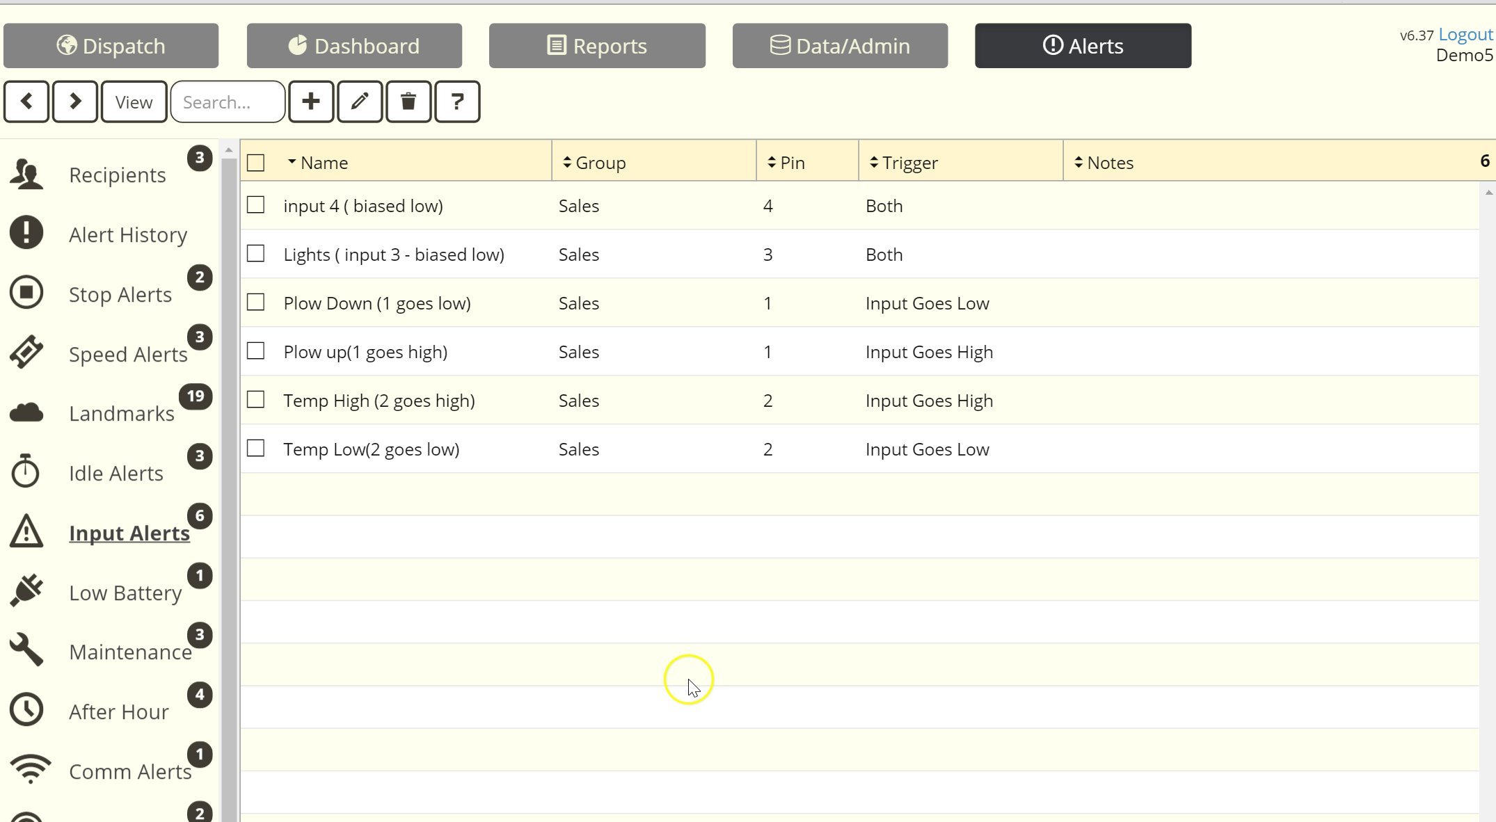Open Idle Alerts in the sidebar
This screenshot has width=1496, height=822.
pos(116,474)
